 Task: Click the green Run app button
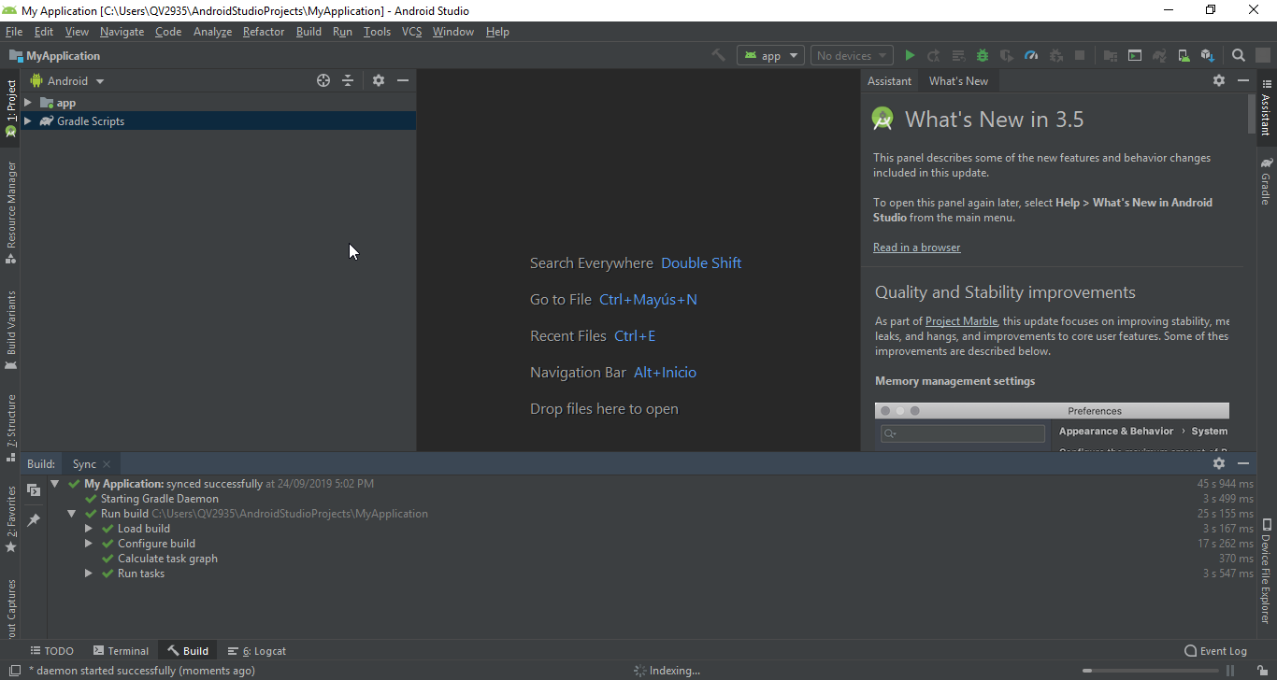910,56
